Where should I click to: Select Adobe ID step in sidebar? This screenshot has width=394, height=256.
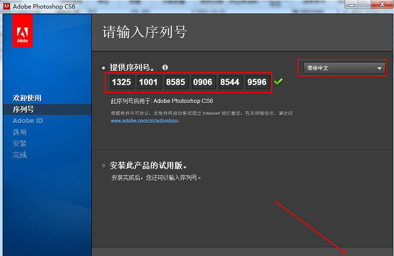pyautogui.click(x=28, y=121)
